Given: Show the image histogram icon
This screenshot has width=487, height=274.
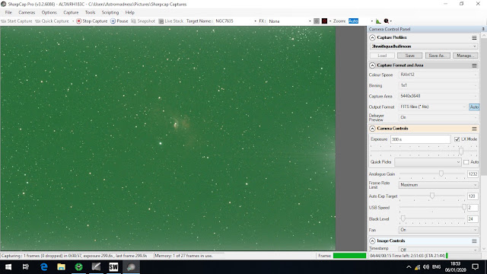Looking at the screenshot, I should [x=378, y=21].
